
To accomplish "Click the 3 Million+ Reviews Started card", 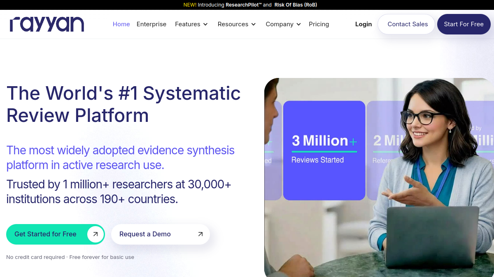I will click(x=324, y=151).
